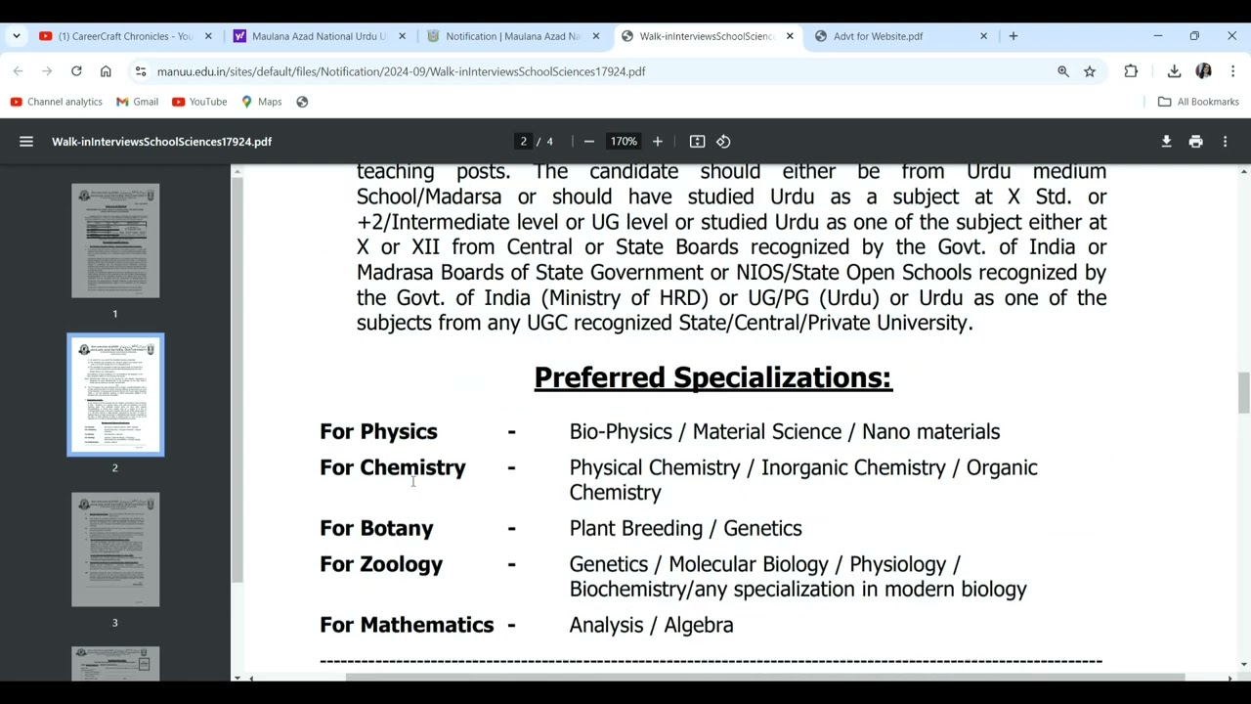Open All Bookmarks folder

[x=1198, y=102]
